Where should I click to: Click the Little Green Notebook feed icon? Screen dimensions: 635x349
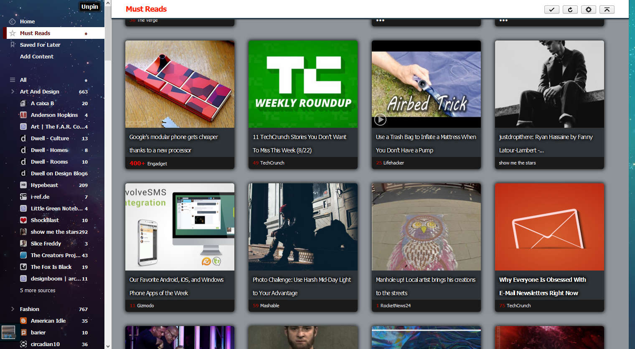(23, 208)
